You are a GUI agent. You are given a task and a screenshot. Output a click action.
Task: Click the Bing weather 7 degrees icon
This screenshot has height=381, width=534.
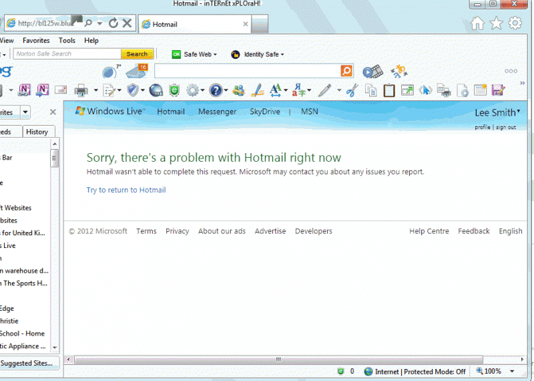111,72
